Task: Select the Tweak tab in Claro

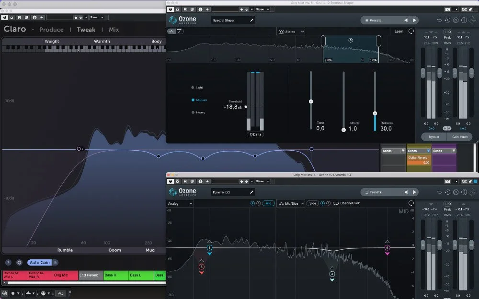Action: (86, 30)
